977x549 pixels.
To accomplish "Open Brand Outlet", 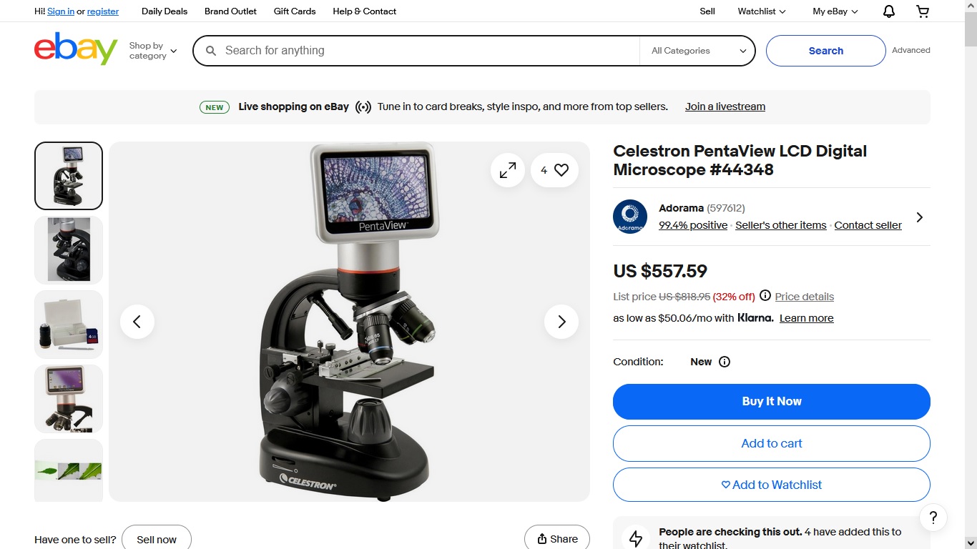I will click(230, 11).
